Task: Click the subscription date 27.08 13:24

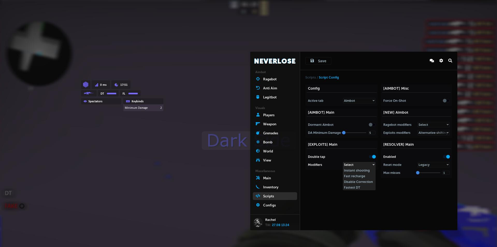Action: coord(280,225)
